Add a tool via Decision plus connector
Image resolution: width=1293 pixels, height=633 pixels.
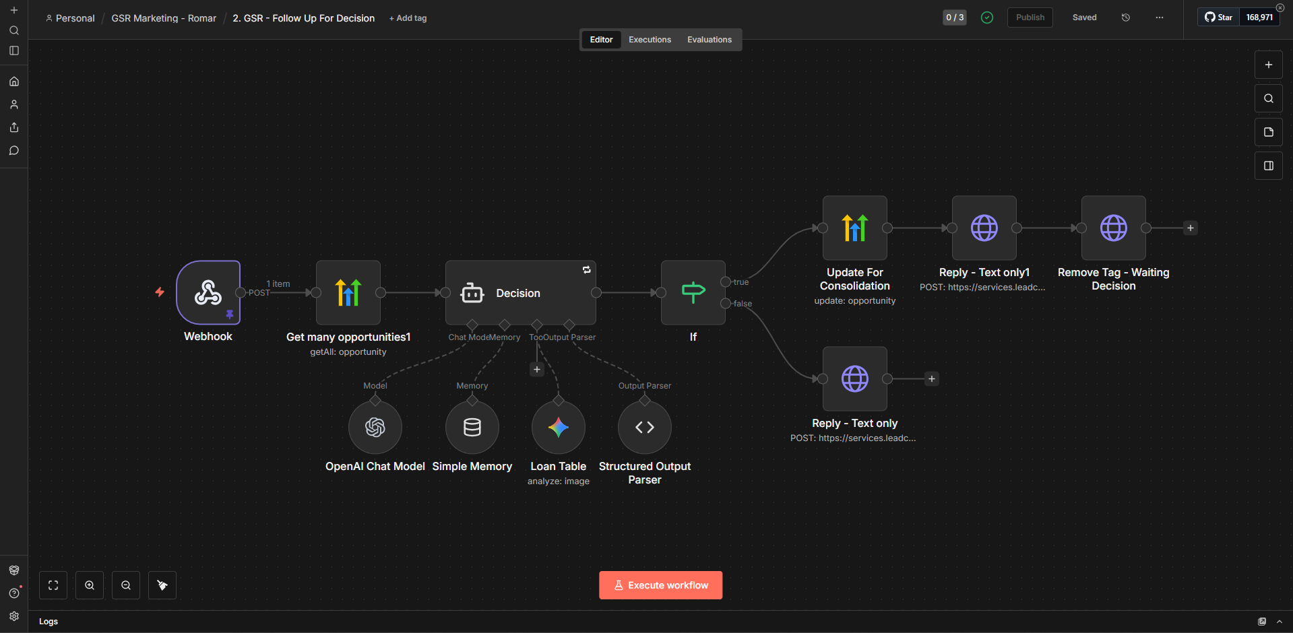coord(537,369)
